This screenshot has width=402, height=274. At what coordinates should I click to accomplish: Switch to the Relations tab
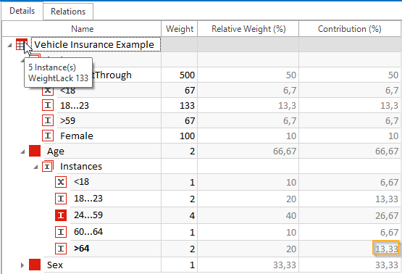click(68, 12)
